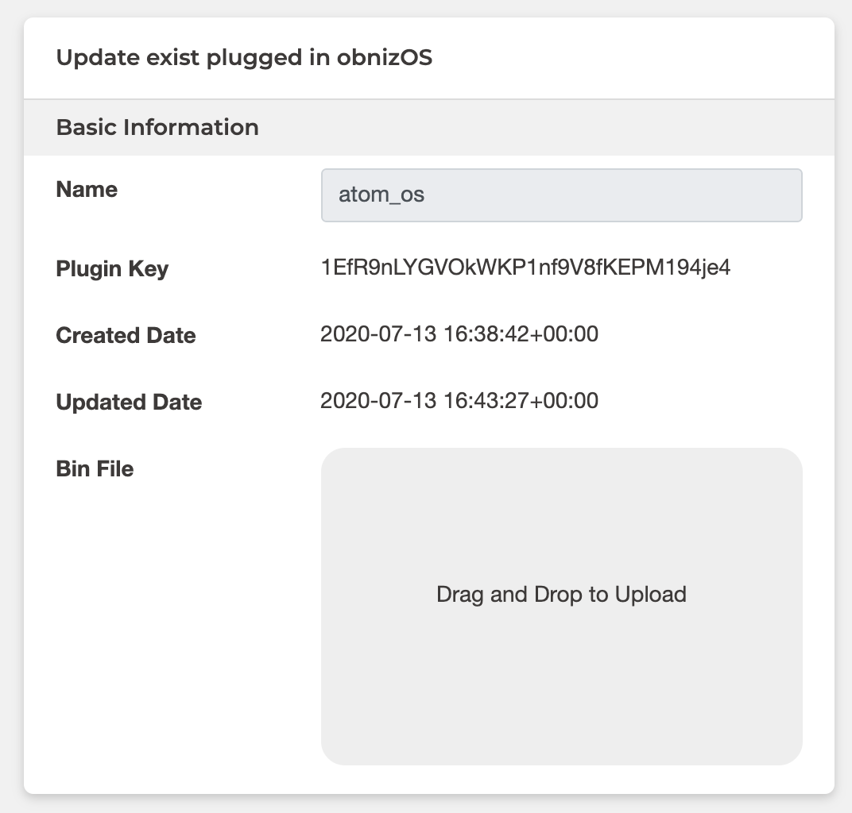
Task: Click the Created Date timestamp value
Action: [459, 334]
